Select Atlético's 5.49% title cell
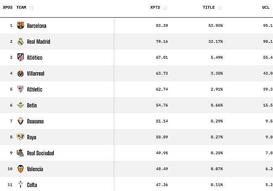Image resolution: width=273 pixels, height=191 pixels. pos(216,58)
